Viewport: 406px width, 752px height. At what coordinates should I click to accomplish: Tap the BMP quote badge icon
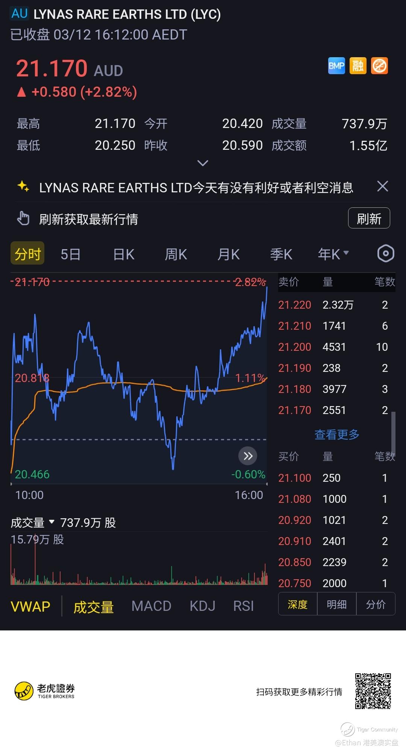[336, 66]
